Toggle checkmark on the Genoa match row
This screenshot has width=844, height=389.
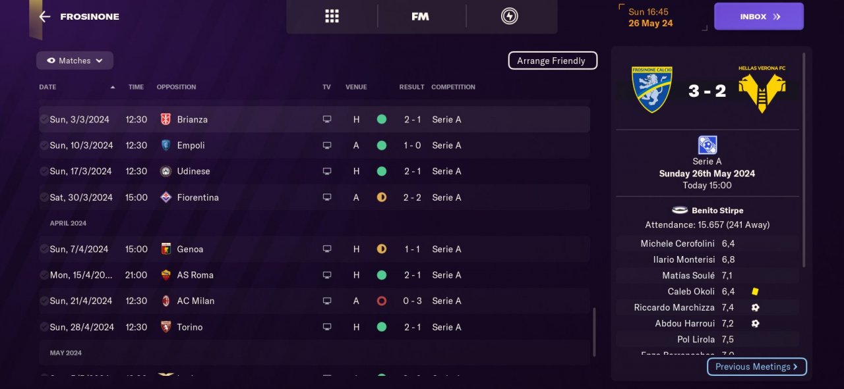44,249
